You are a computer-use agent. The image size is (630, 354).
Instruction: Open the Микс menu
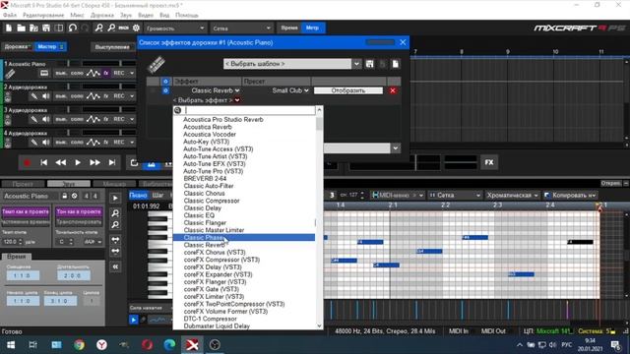click(77, 16)
